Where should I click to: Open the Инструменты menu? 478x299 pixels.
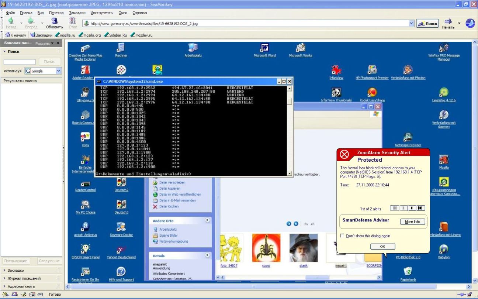[102, 13]
